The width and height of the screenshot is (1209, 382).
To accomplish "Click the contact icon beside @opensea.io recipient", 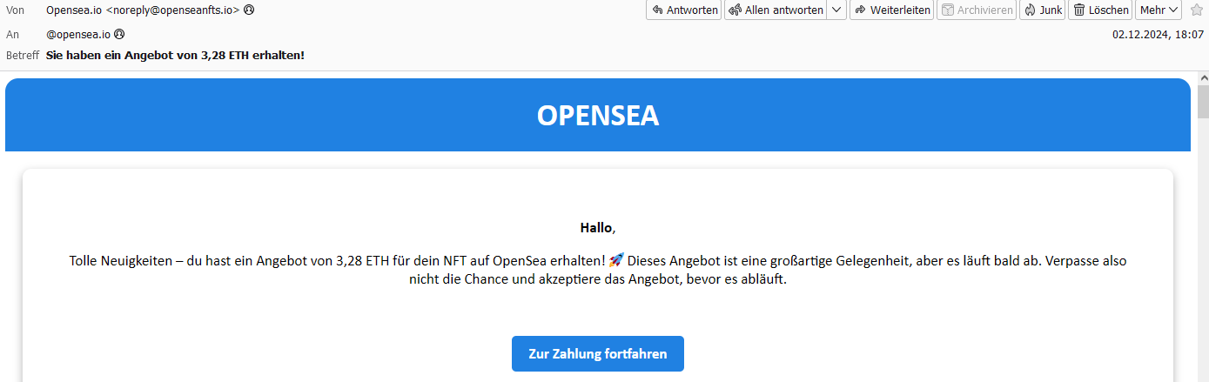I will pos(119,34).
